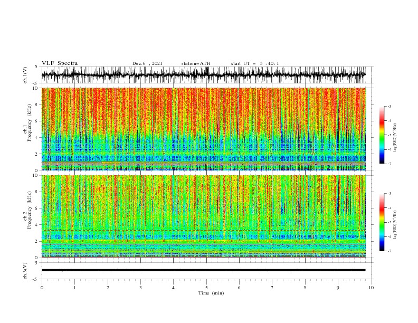Click time axis tick label "2"
Screen dimensions: 418x323
point(108,288)
